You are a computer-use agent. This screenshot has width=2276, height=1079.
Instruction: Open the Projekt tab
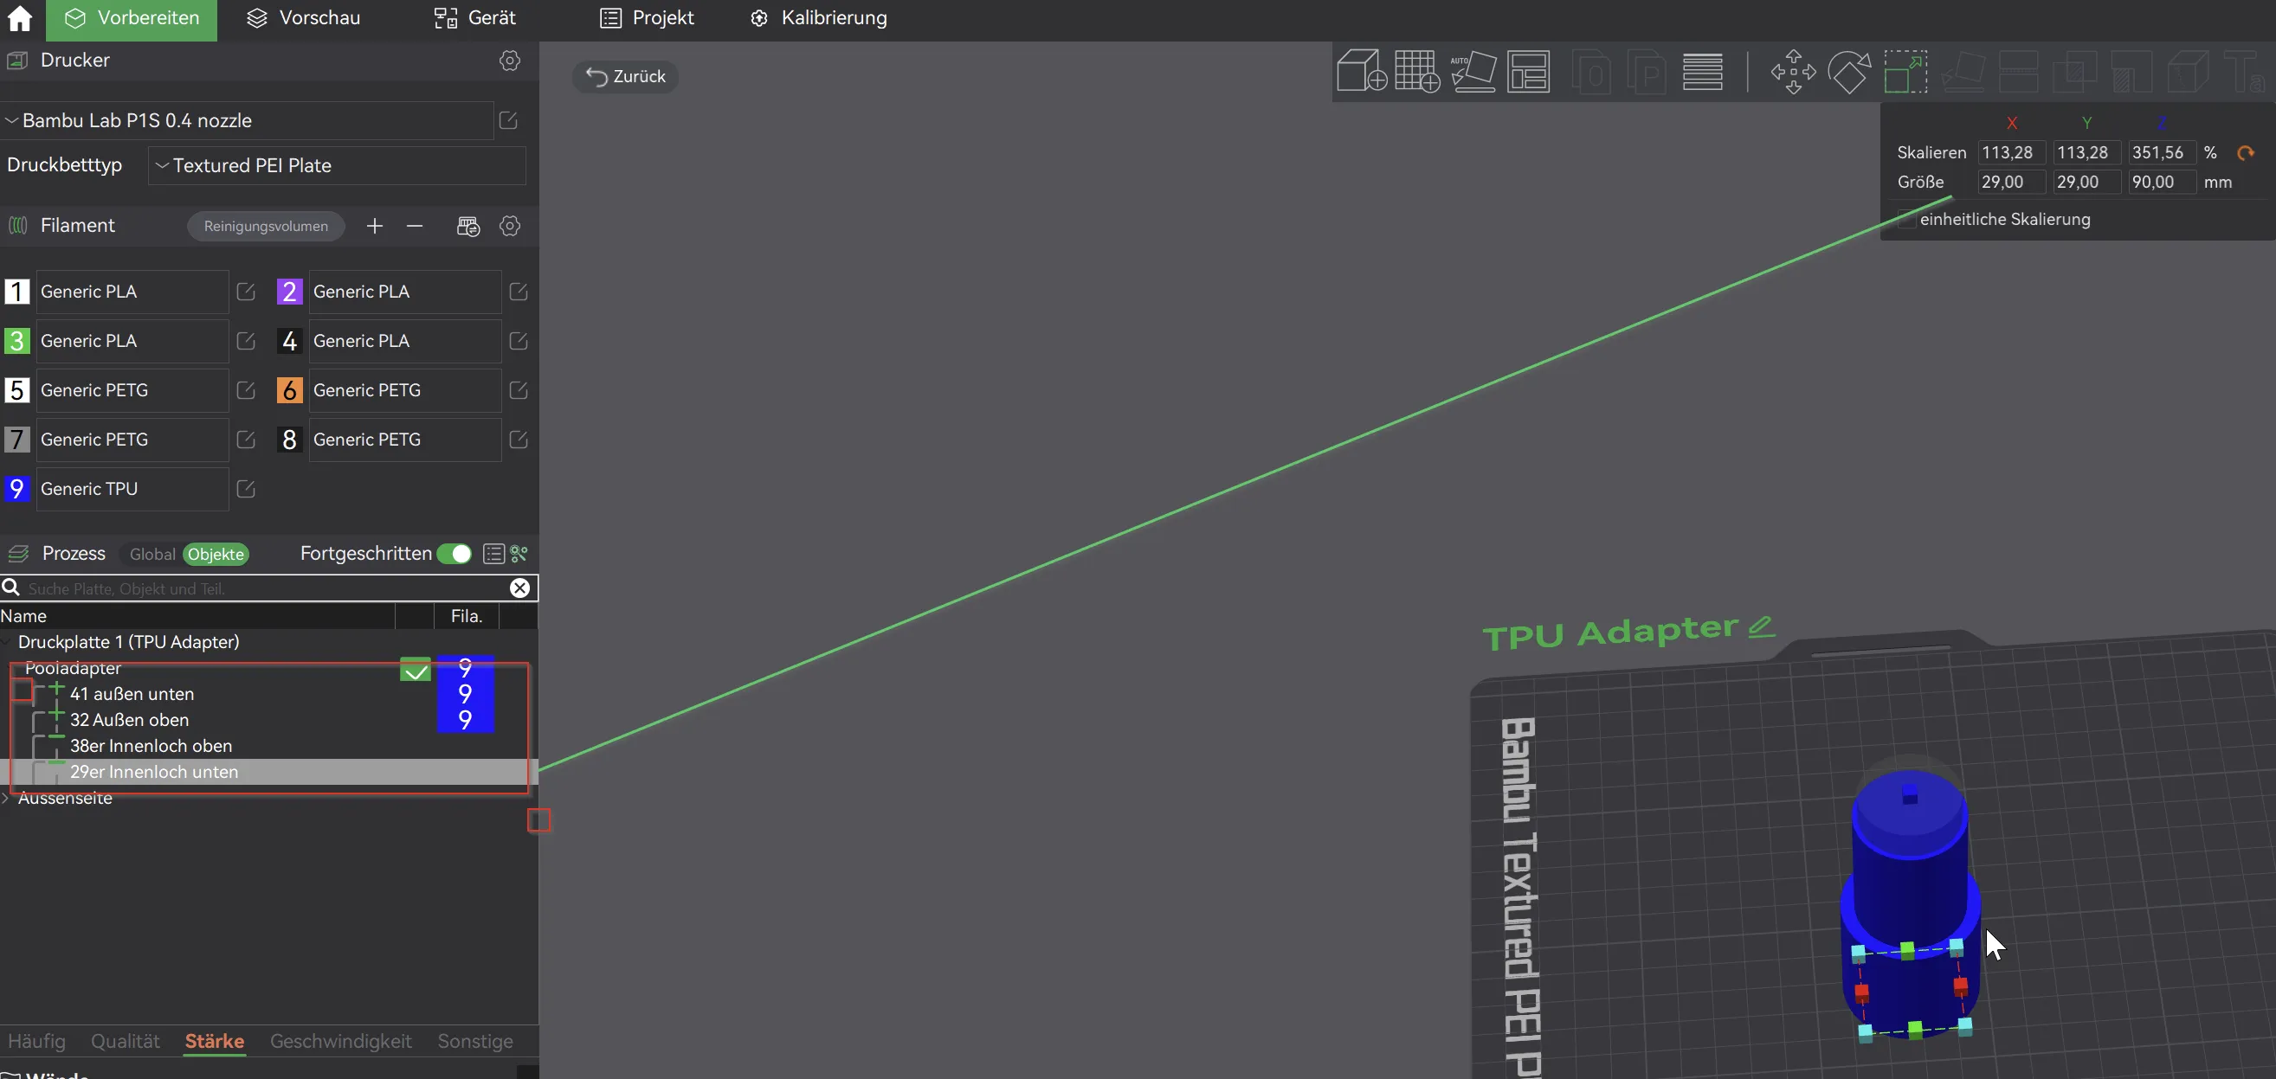click(647, 18)
